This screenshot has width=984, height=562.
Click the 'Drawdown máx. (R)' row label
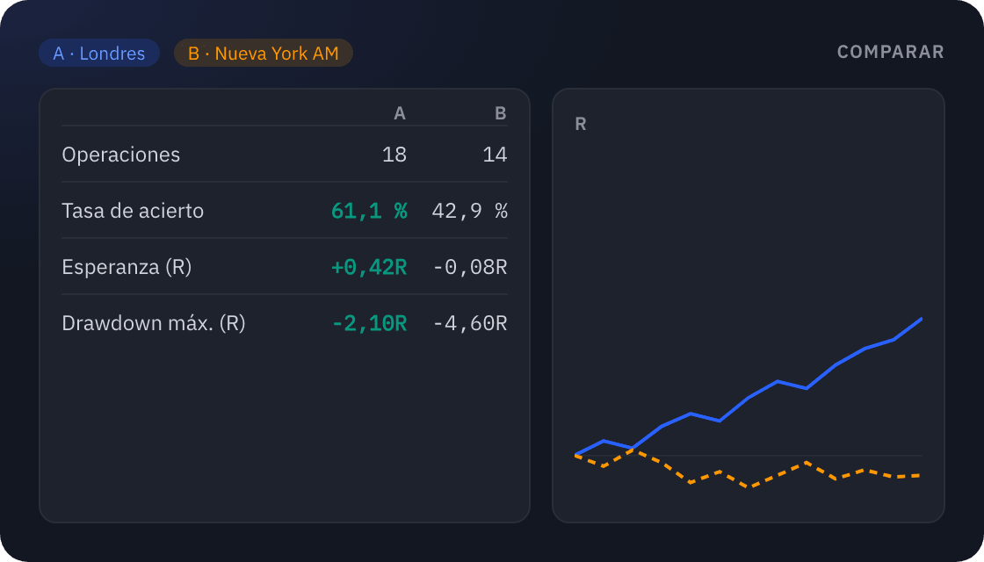[x=154, y=323]
